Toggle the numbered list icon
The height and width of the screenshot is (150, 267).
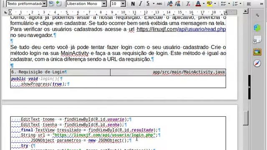point(235,4)
